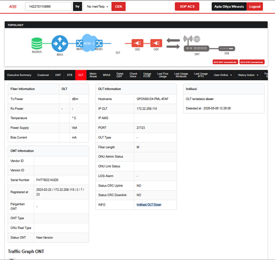This screenshot has width=275, height=260.
Task: Click the ACS STB Connectivity button
Action: pos(252,62)
